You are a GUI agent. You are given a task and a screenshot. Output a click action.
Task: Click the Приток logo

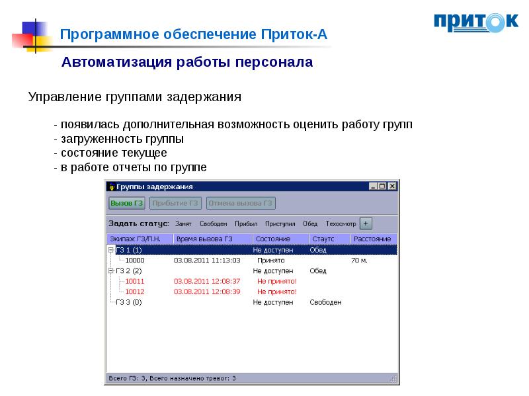[475, 22]
